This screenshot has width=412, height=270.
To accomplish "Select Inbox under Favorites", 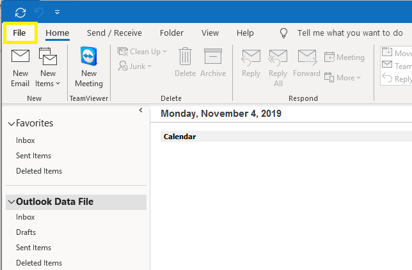I will [25, 140].
